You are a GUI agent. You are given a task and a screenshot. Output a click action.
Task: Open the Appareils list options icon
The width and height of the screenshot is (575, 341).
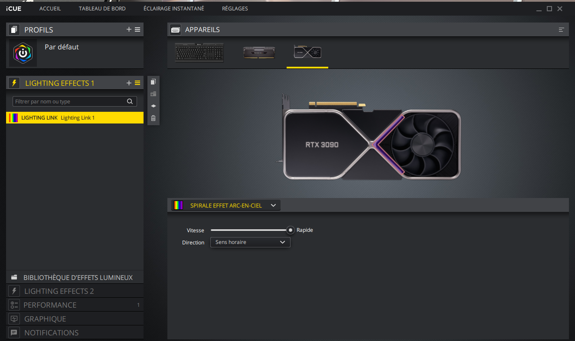tap(562, 29)
